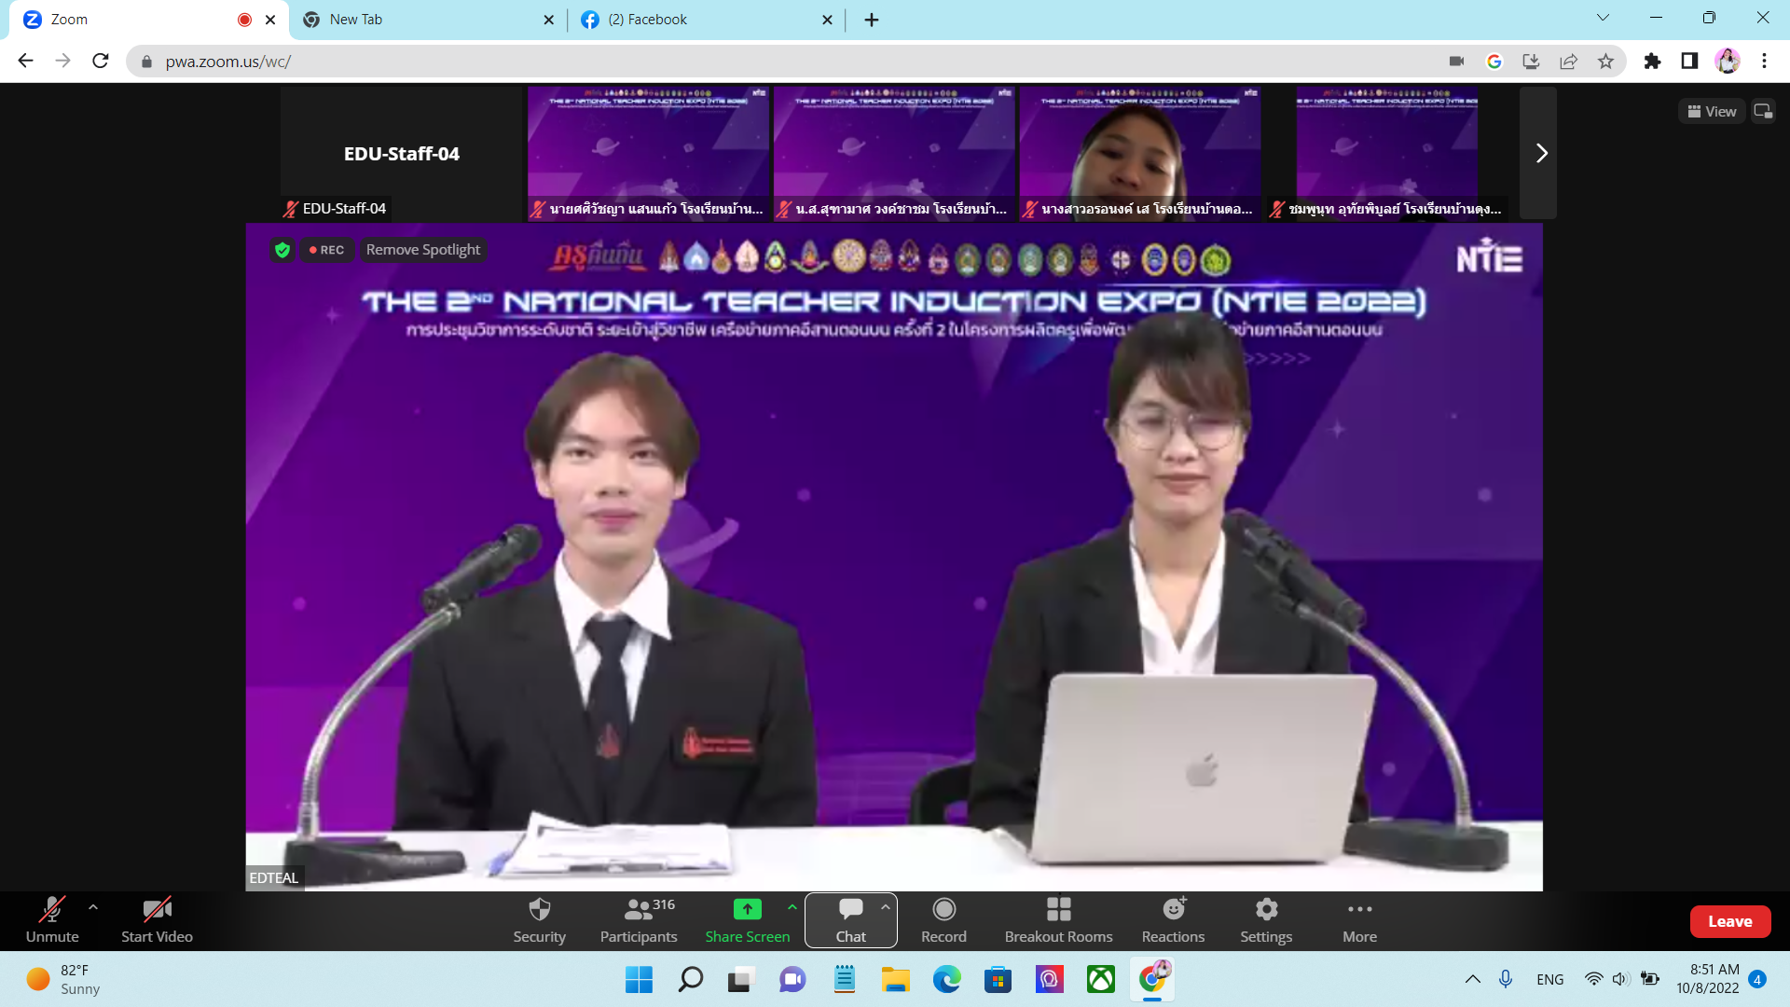Open Zoom Settings gear
The height and width of the screenshot is (1007, 1790).
tap(1266, 910)
